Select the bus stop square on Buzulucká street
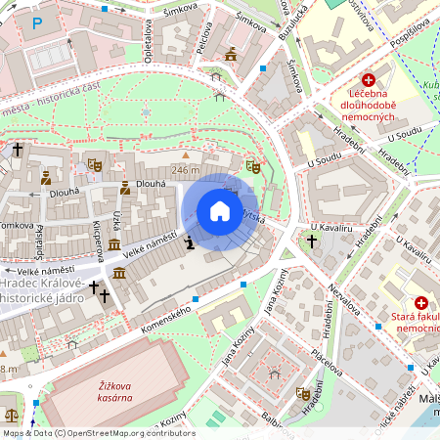This screenshot has width=440, height=440. (263, 68)
